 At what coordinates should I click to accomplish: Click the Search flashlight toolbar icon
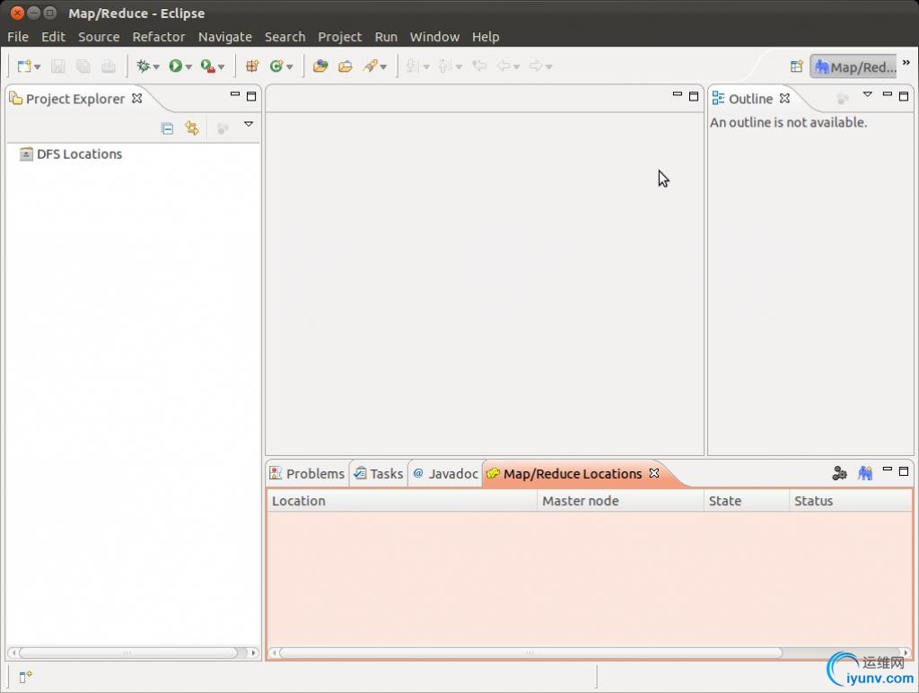[x=370, y=66]
